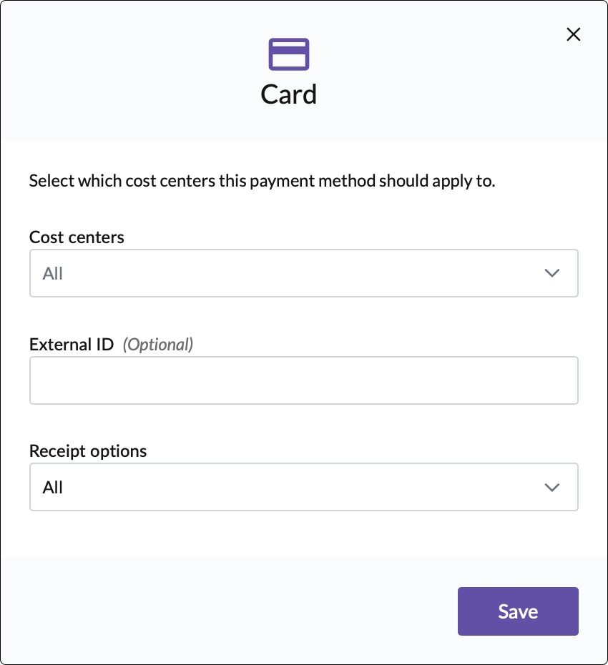Screen dimensions: 608x665
Task: Click the Cost centers chevron arrow
Action: (x=551, y=273)
